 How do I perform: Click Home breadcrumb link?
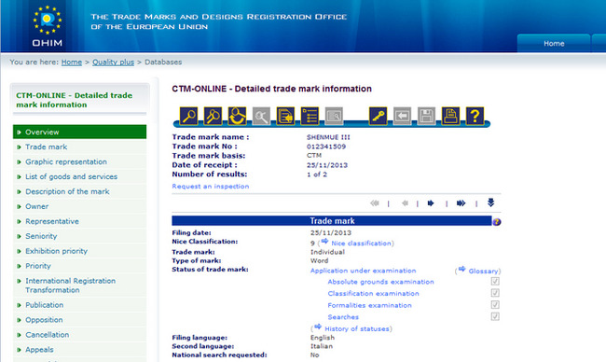[72, 62]
